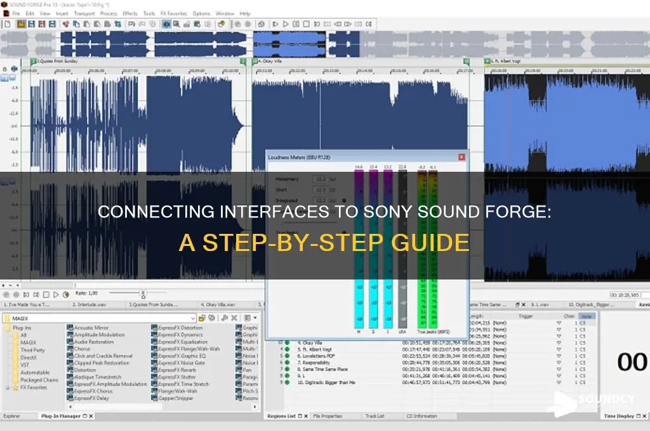Viewport: 650px width, 431px height.
Task: Open the Process menu
Action: click(109, 14)
